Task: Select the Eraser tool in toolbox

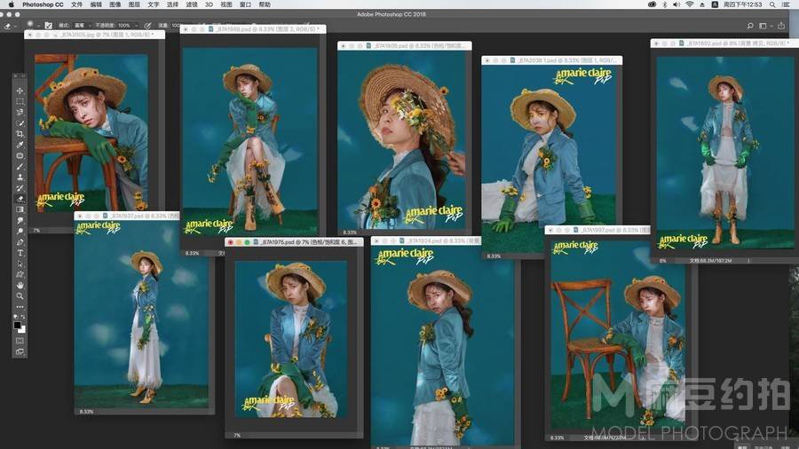Action: (x=20, y=199)
